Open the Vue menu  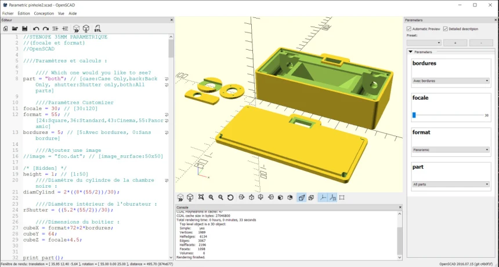pos(61,13)
